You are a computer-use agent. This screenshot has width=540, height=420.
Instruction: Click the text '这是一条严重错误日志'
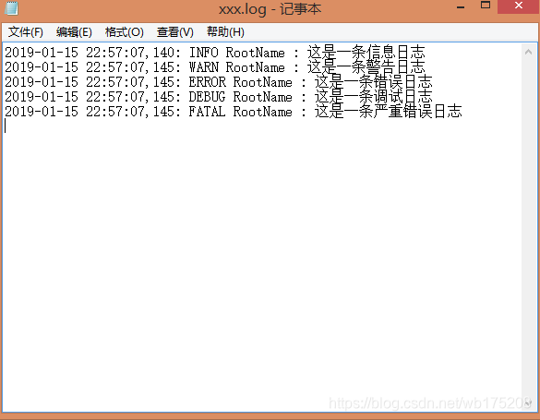click(x=388, y=112)
